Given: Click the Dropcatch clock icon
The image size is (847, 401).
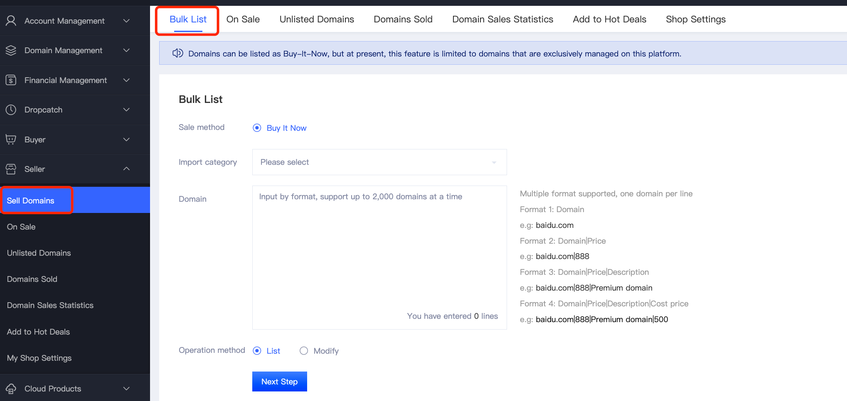Looking at the screenshot, I should tap(11, 110).
